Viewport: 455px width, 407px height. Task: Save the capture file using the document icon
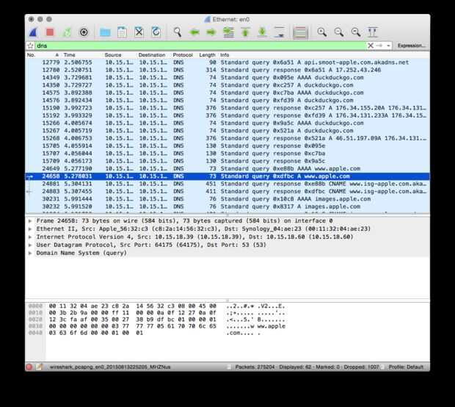[x=122, y=32]
